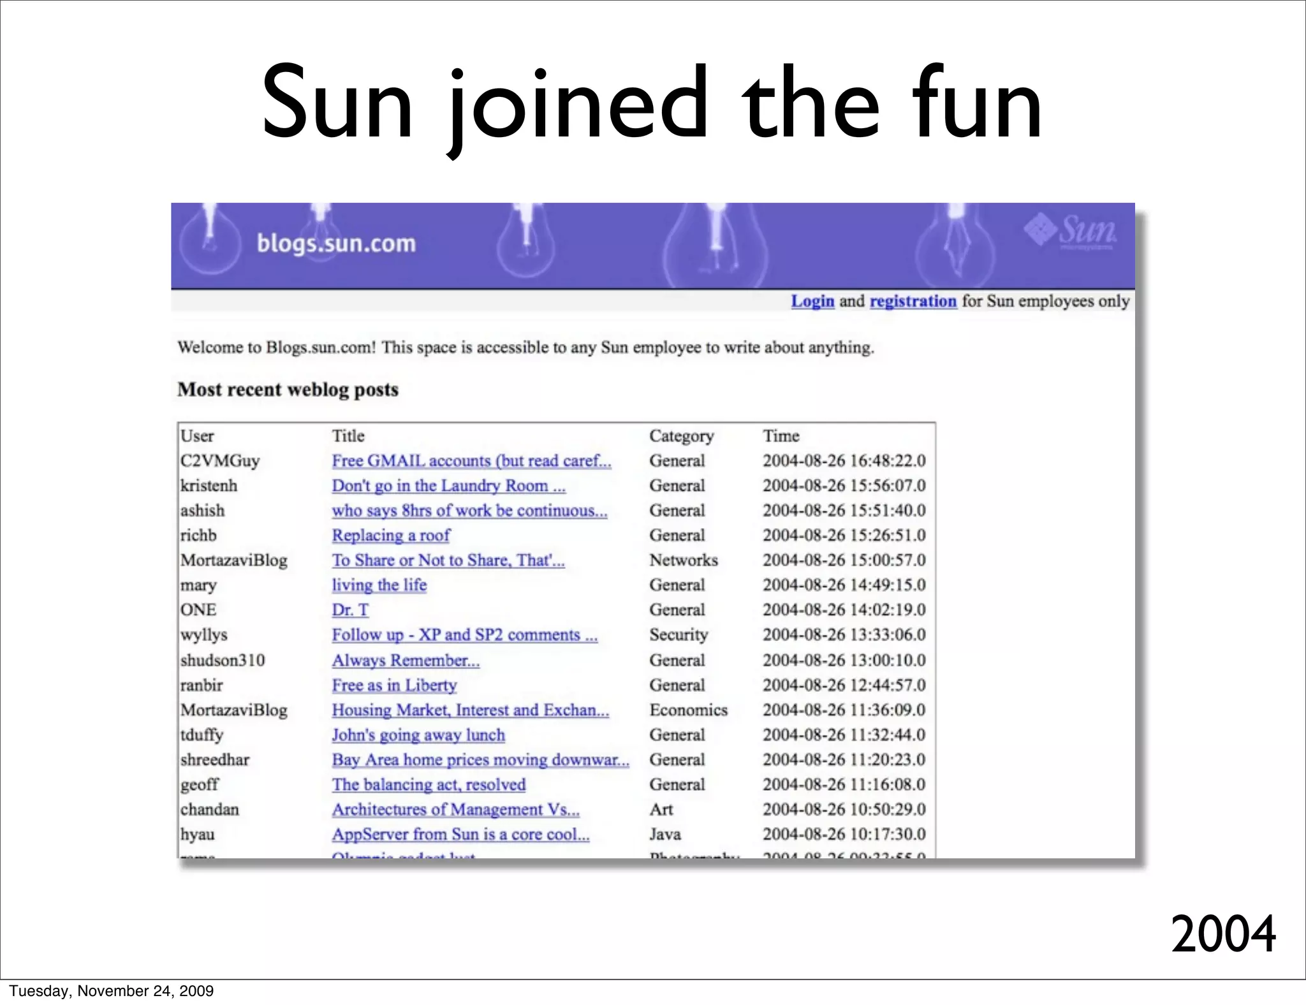
Task: Click timestamp 2004-08-26 10:17:30.0
Action: [844, 835]
